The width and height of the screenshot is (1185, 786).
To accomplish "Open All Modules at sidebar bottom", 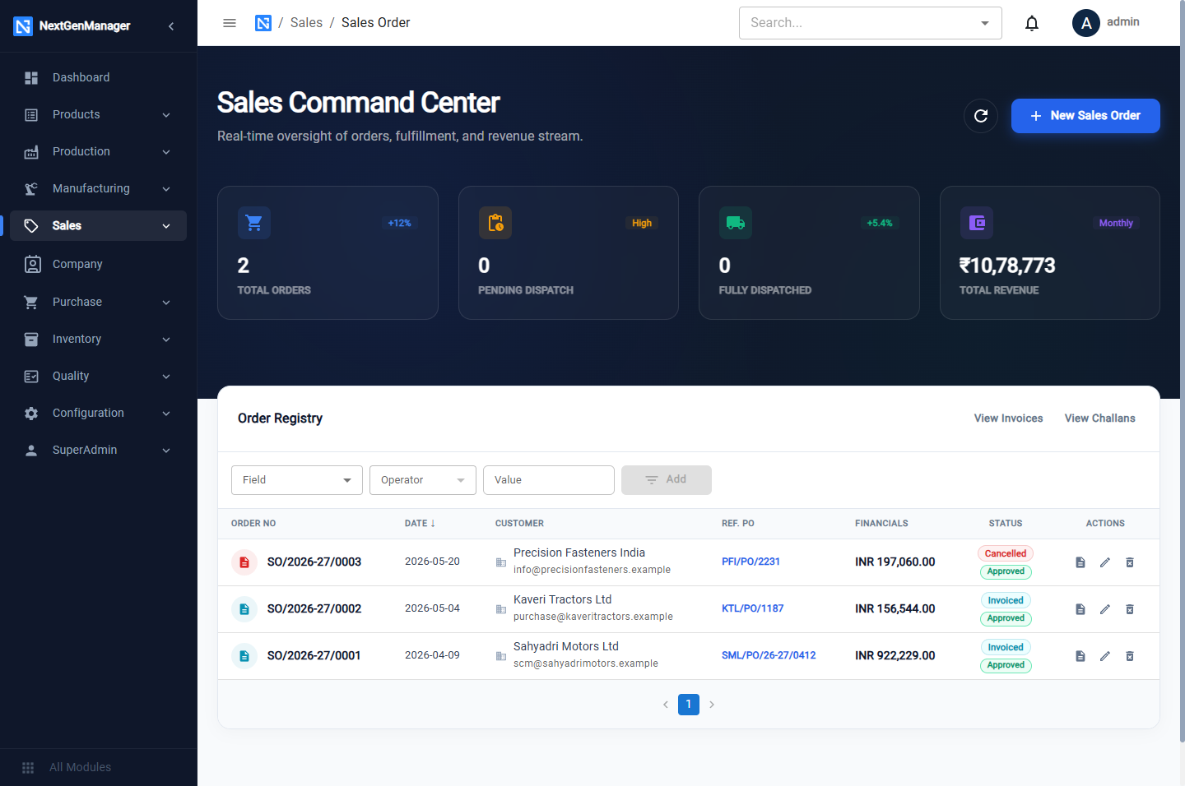I will (99, 767).
